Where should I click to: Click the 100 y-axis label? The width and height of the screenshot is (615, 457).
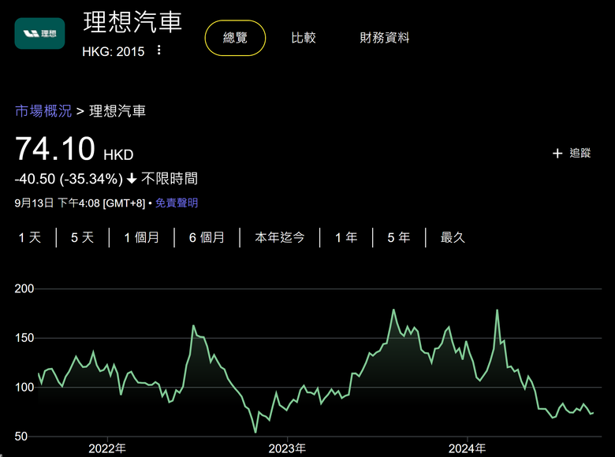[x=24, y=387]
